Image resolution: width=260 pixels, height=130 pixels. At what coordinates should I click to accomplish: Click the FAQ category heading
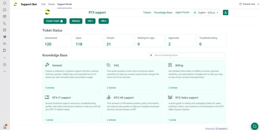coord(116,65)
